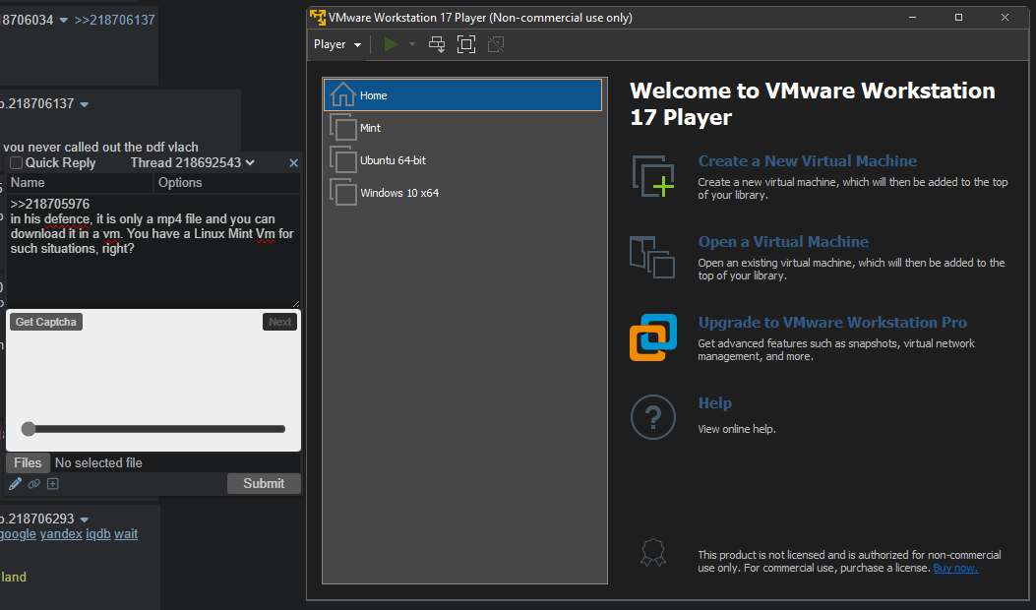Click the Mint VM icon
This screenshot has width=1036, height=610.
[343, 127]
